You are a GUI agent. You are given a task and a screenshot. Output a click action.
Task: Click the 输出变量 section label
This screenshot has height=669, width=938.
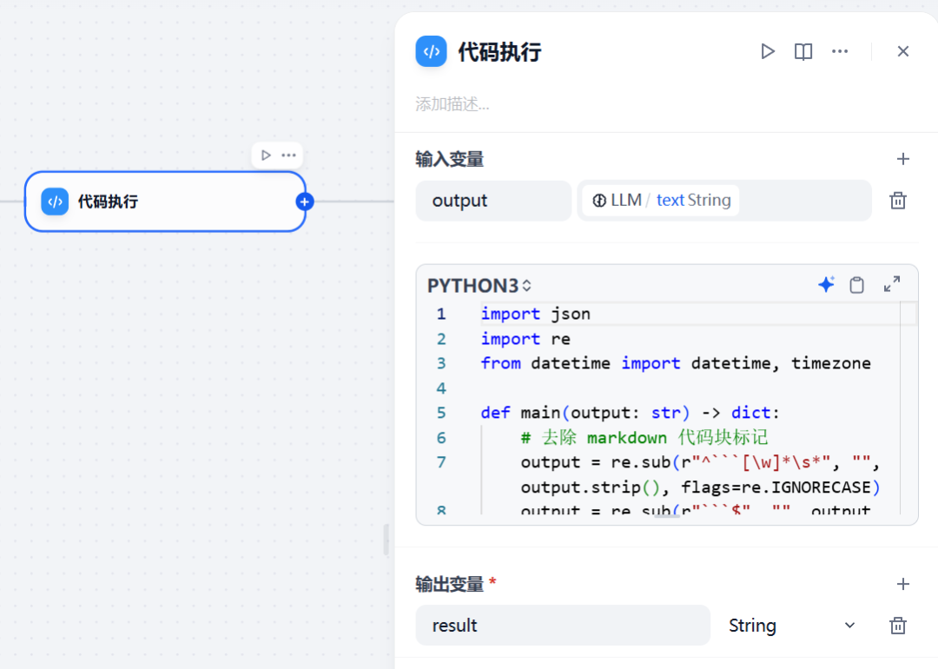pos(449,584)
